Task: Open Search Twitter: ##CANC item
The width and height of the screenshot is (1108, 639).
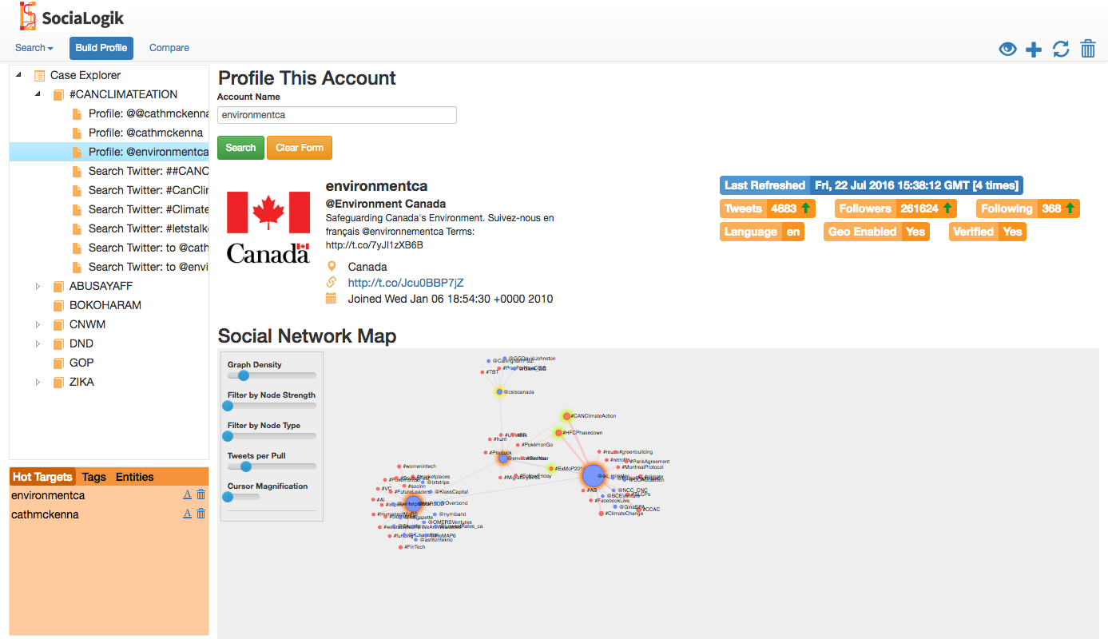Action: [149, 171]
